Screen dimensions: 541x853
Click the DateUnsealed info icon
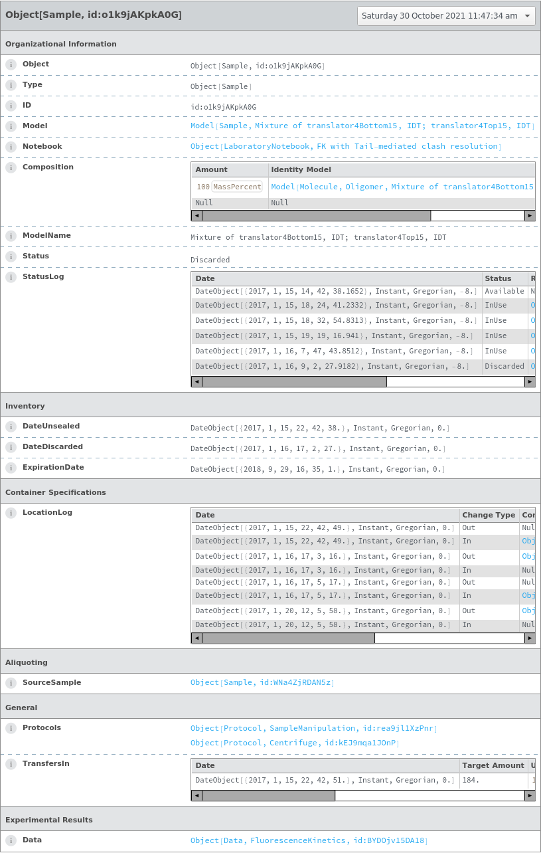[11, 427]
